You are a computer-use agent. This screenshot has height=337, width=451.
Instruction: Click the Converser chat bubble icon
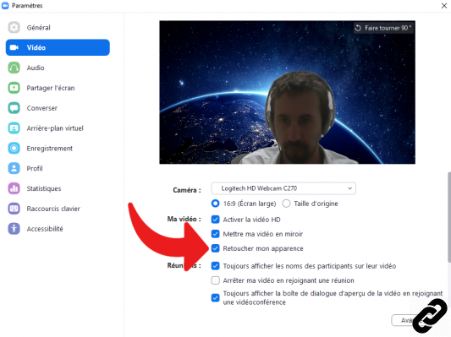coord(14,108)
